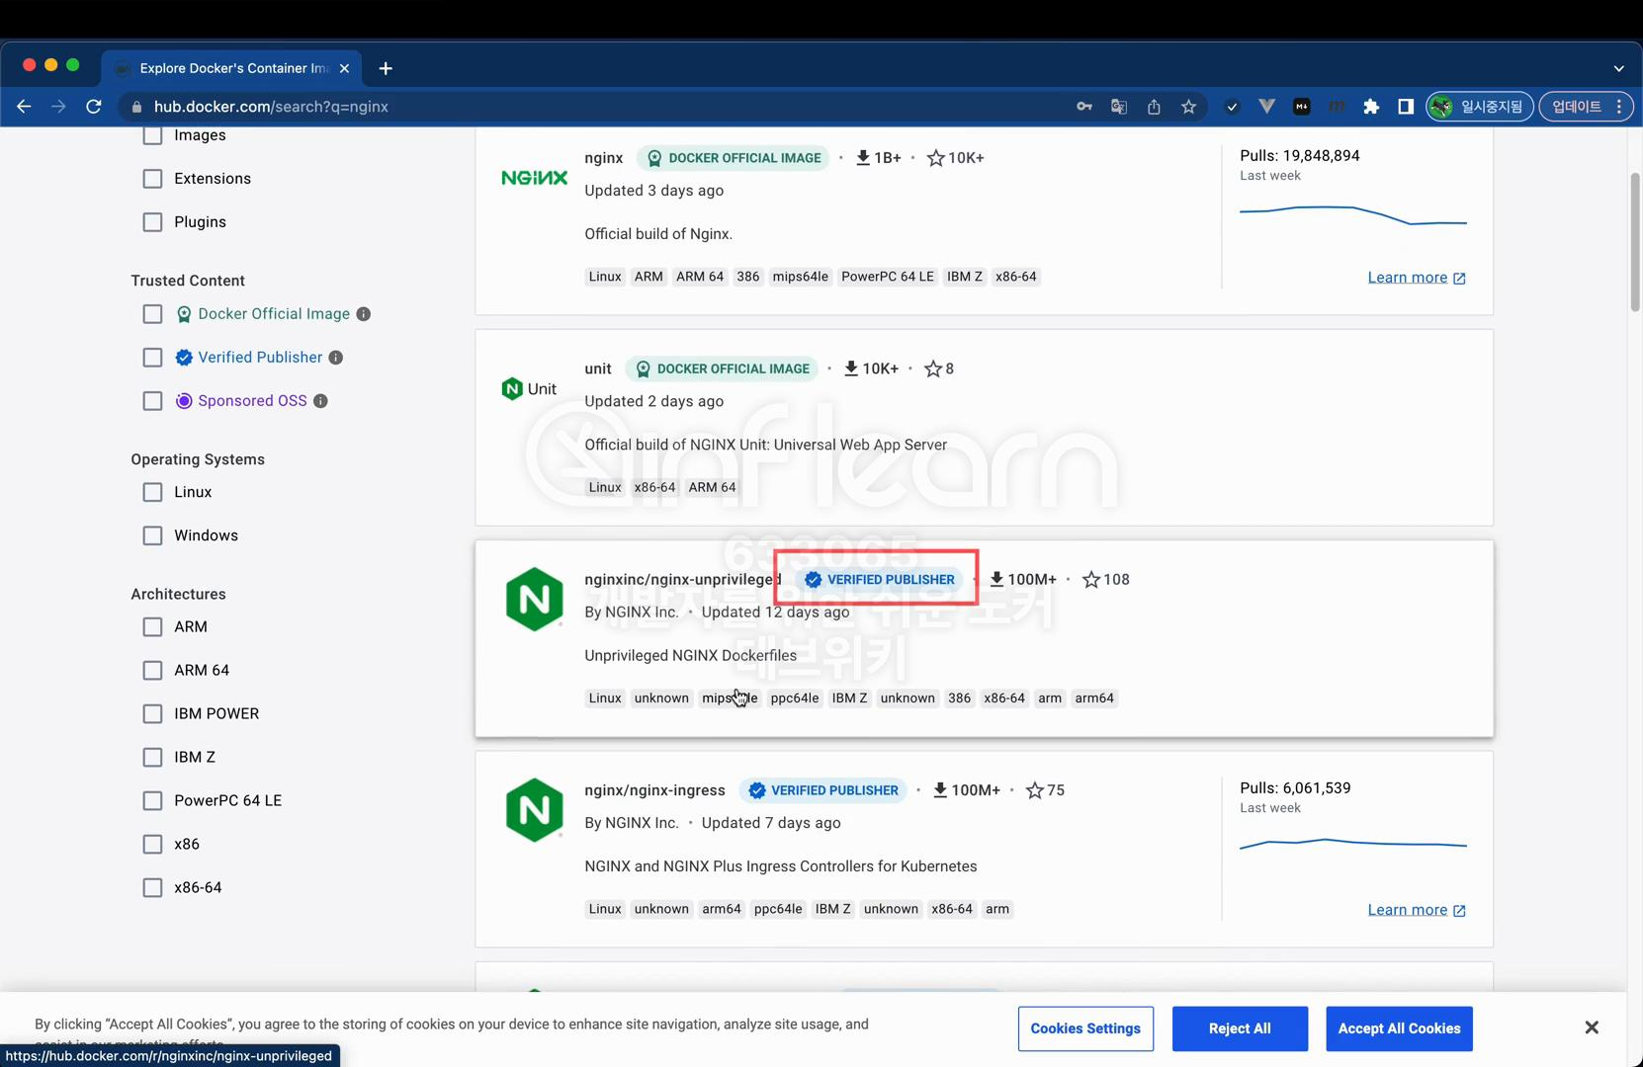Check the IBM POWER architecture checkbox
Screen dimensions: 1643x1067
coord(152,714)
